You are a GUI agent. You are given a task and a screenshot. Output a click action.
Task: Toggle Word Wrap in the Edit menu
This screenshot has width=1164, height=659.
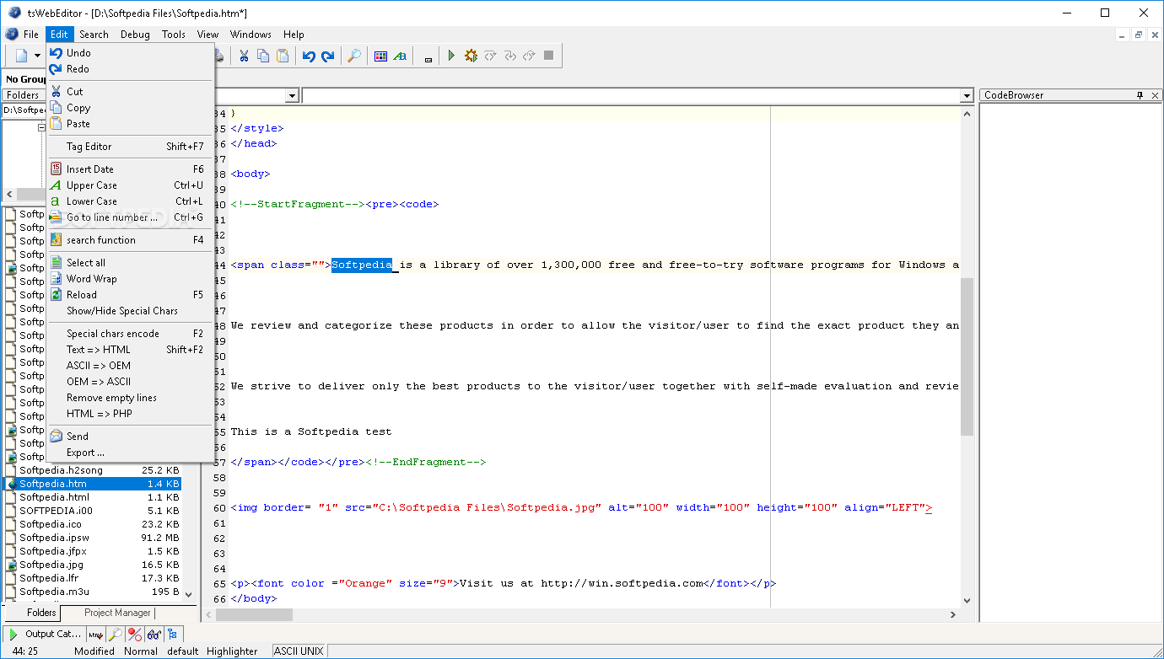tap(130, 279)
